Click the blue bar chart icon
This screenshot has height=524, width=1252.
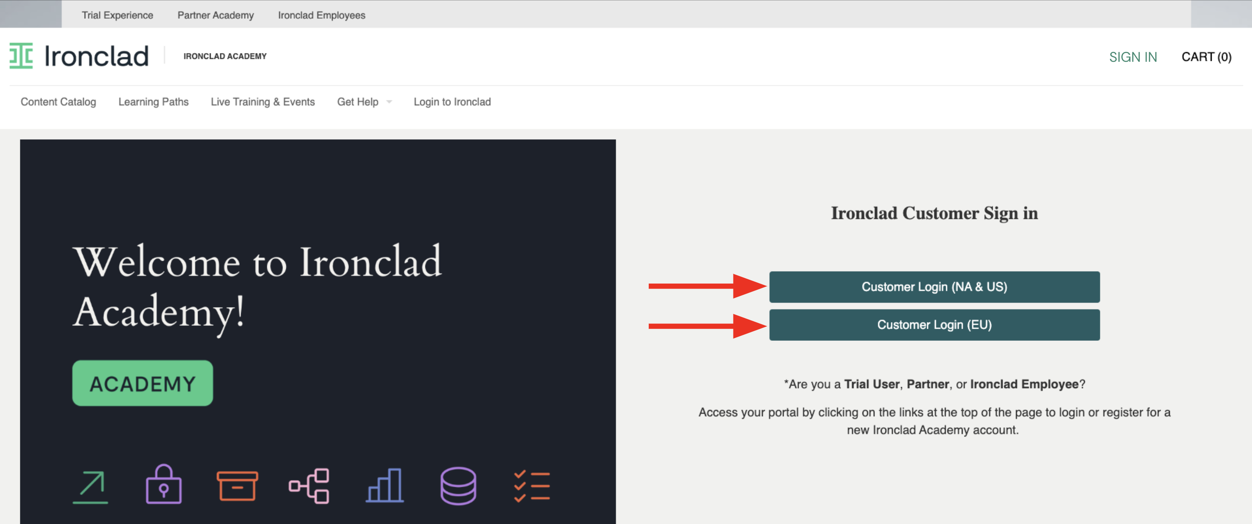pos(385,485)
